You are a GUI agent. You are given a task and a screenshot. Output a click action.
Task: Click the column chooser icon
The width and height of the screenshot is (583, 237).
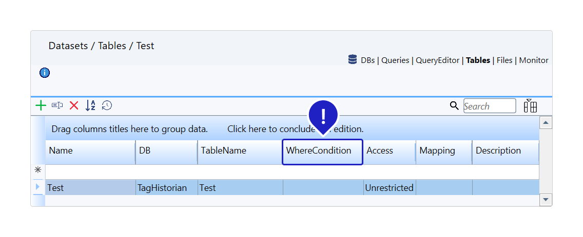click(x=530, y=106)
